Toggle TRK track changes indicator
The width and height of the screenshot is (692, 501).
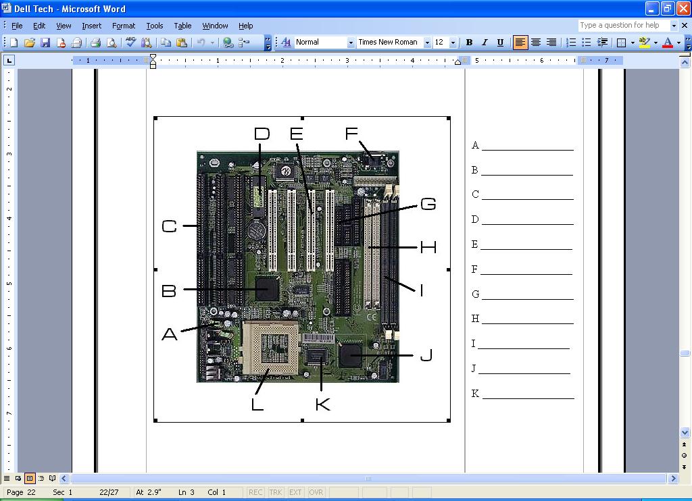click(x=276, y=492)
